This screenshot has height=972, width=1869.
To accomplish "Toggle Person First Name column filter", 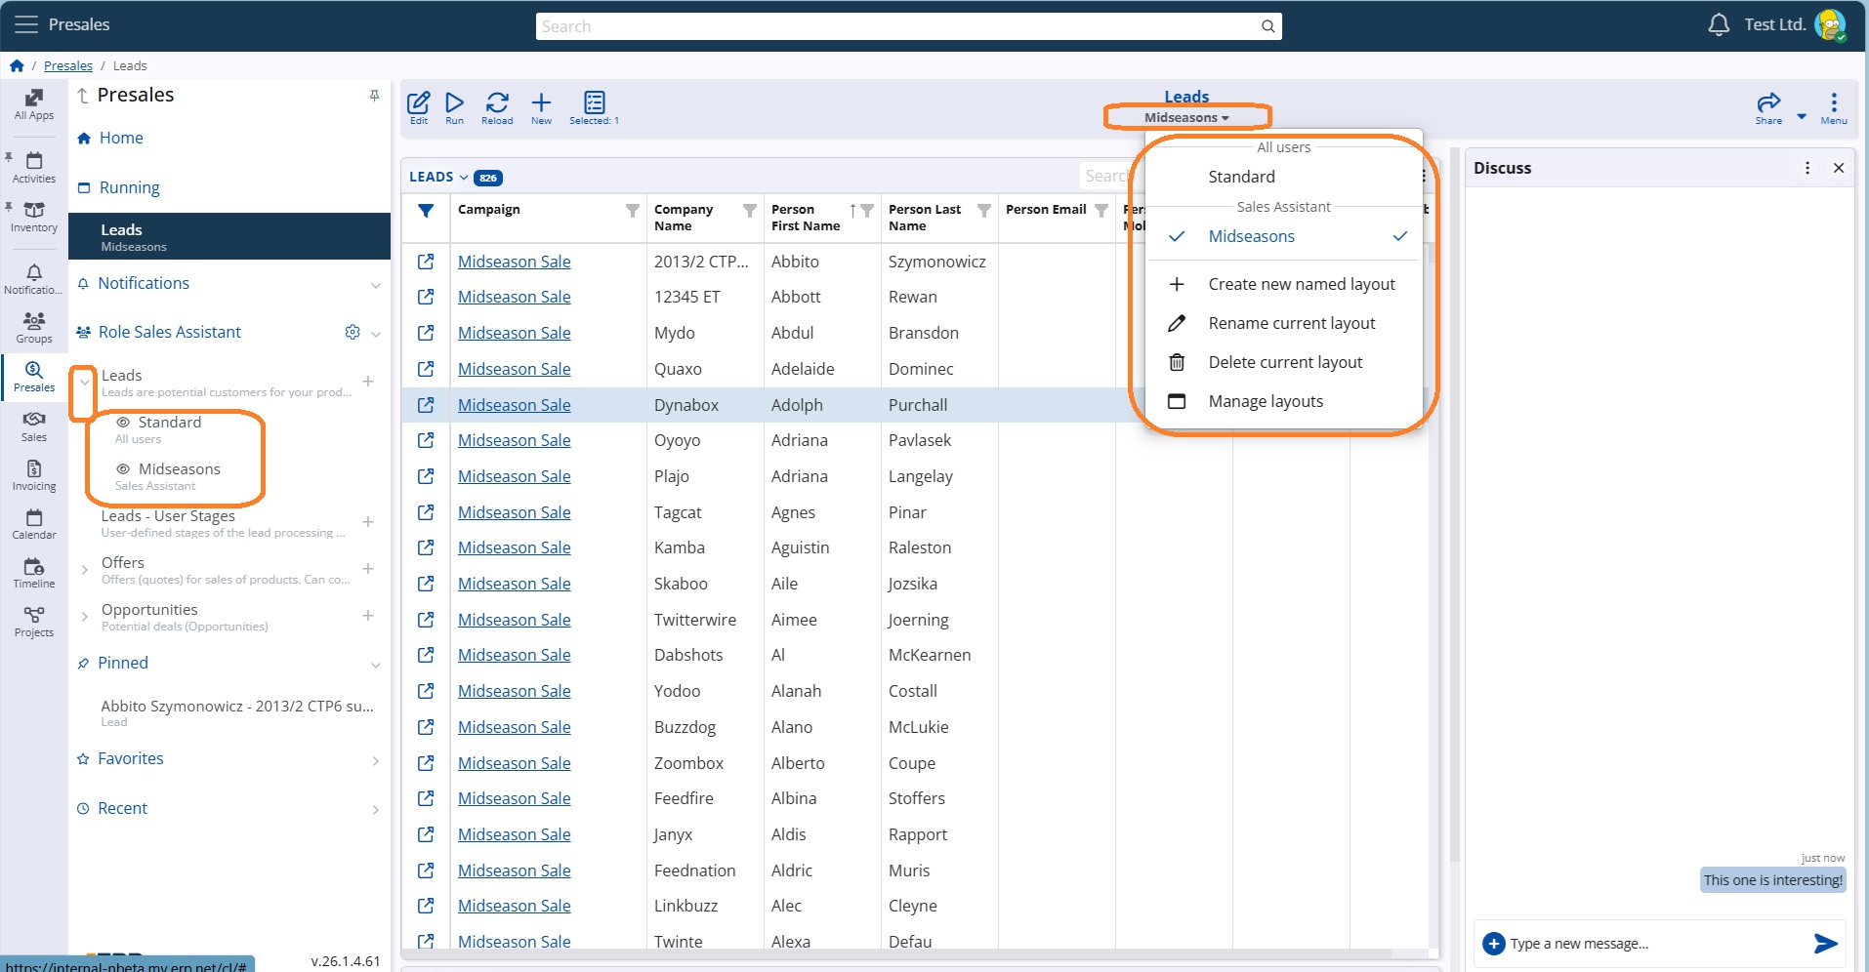I will point(867,210).
